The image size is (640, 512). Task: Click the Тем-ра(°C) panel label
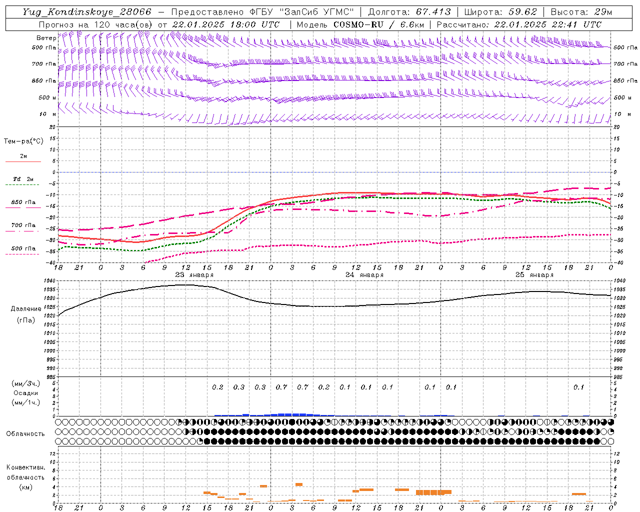tap(23, 141)
